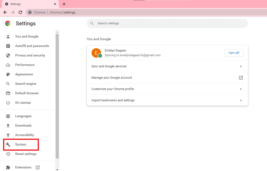Click the orange E profile avatar
Image resolution: width=267 pixels, height=171 pixels.
pyautogui.click(x=96, y=53)
